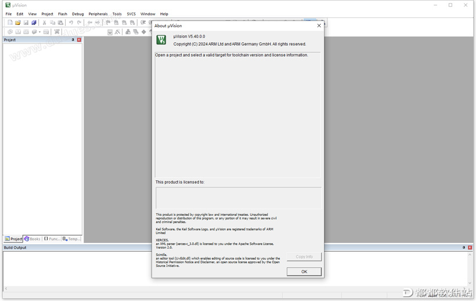Click the toolchain information text area
The height and width of the screenshot is (301, 476).
click(x=237, y=115)
